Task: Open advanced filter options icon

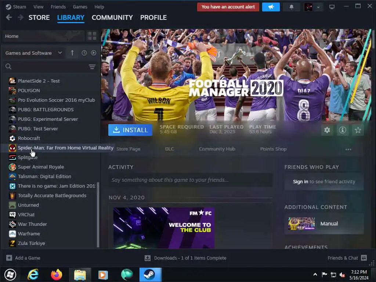Action: (x=92, y=67)
